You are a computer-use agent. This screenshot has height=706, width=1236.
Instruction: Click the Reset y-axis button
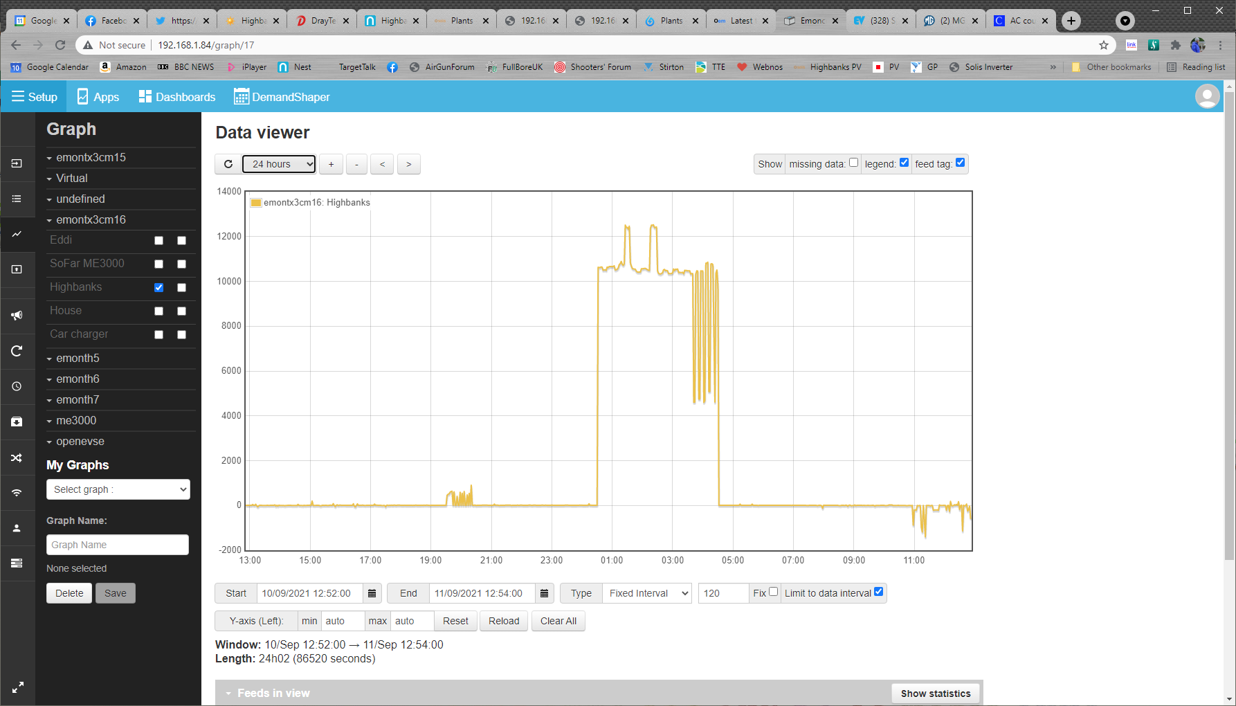pos(455,621)
